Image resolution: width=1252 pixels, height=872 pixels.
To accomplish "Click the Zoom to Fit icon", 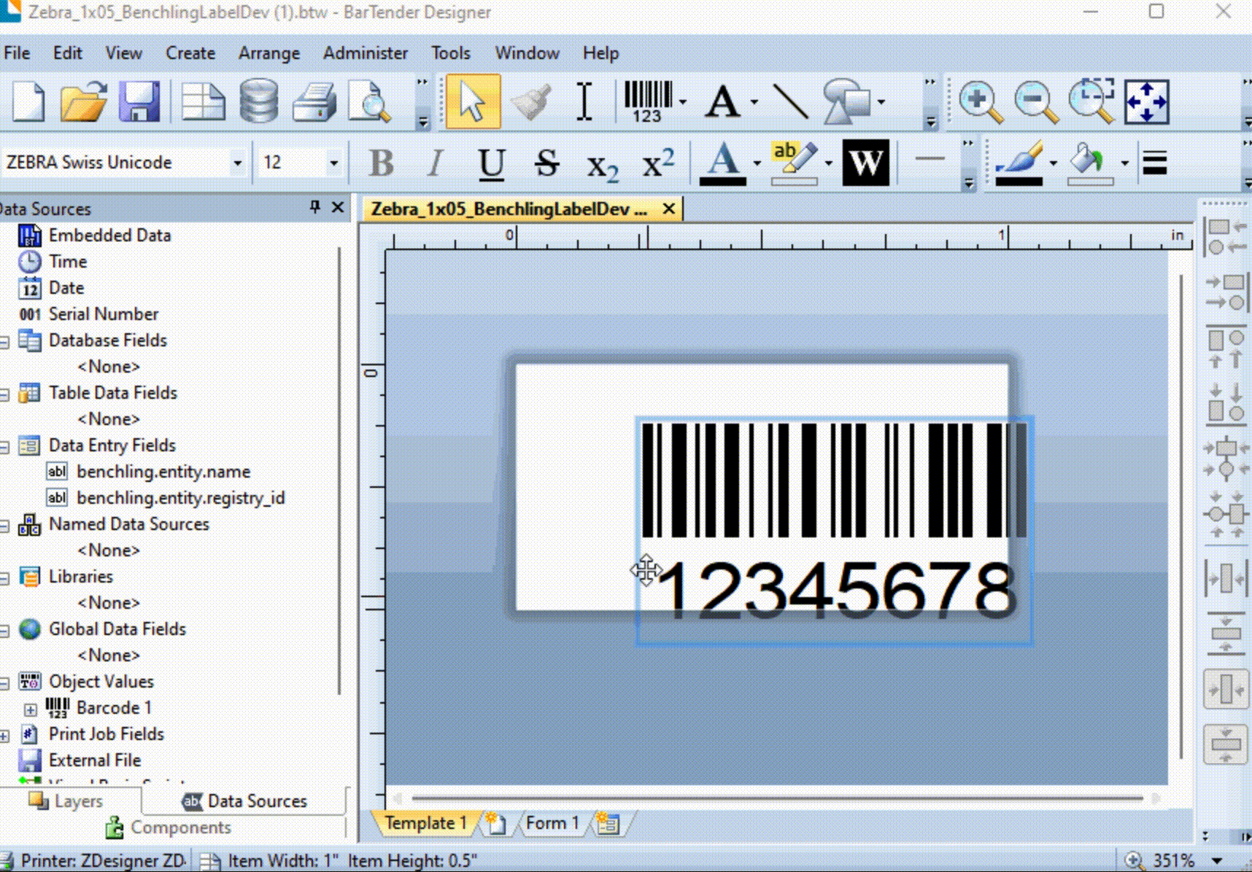I will coord(1146,101).
